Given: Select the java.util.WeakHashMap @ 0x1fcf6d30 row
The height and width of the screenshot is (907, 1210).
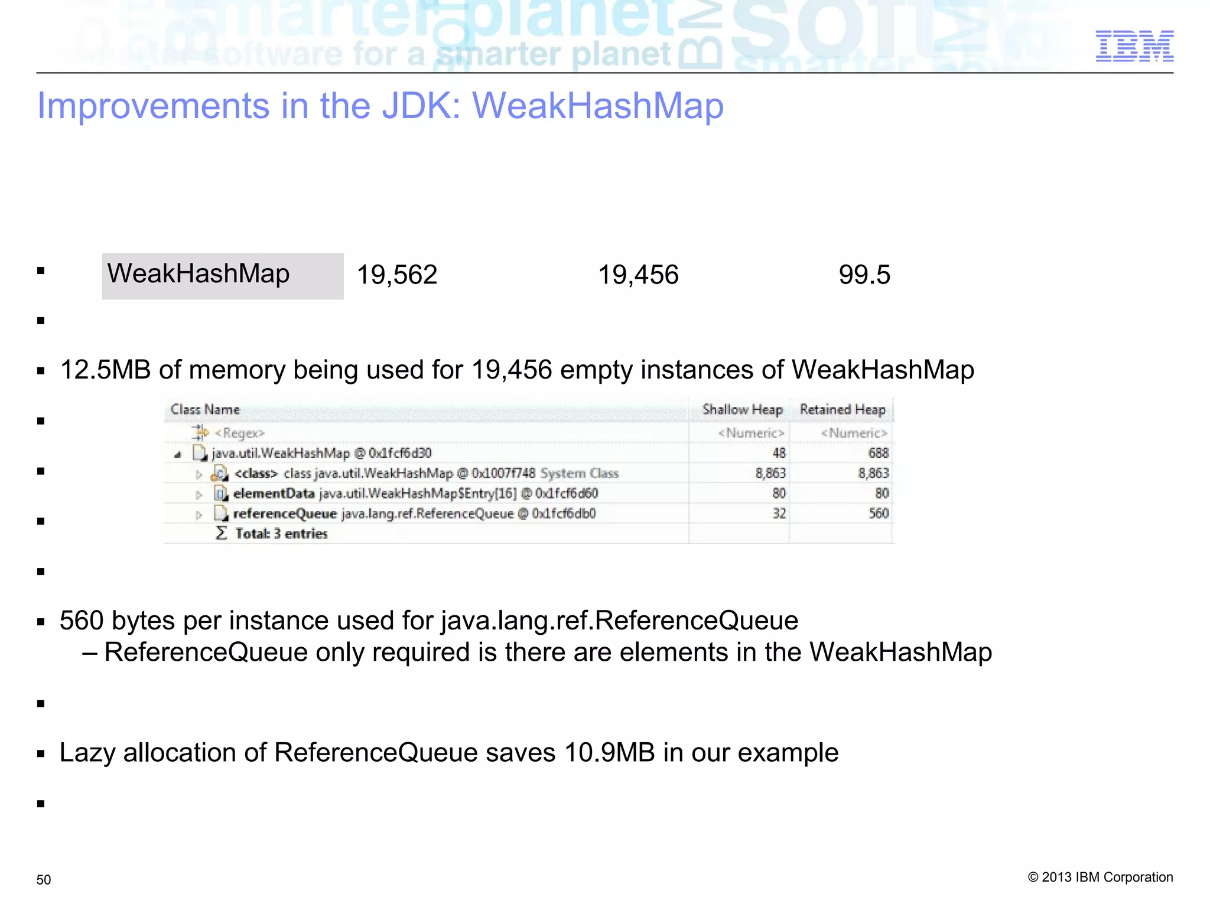Looking at the screenshot, I should pos(529,453).
